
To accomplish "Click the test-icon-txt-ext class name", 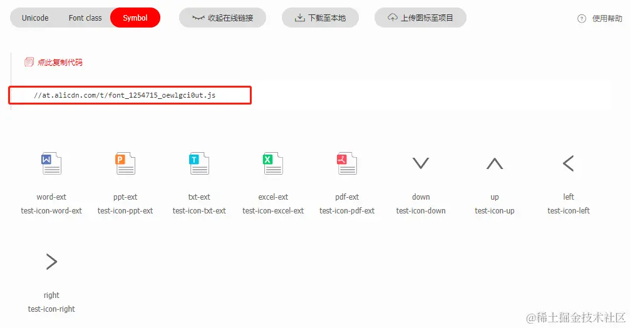I will [199, 211].
